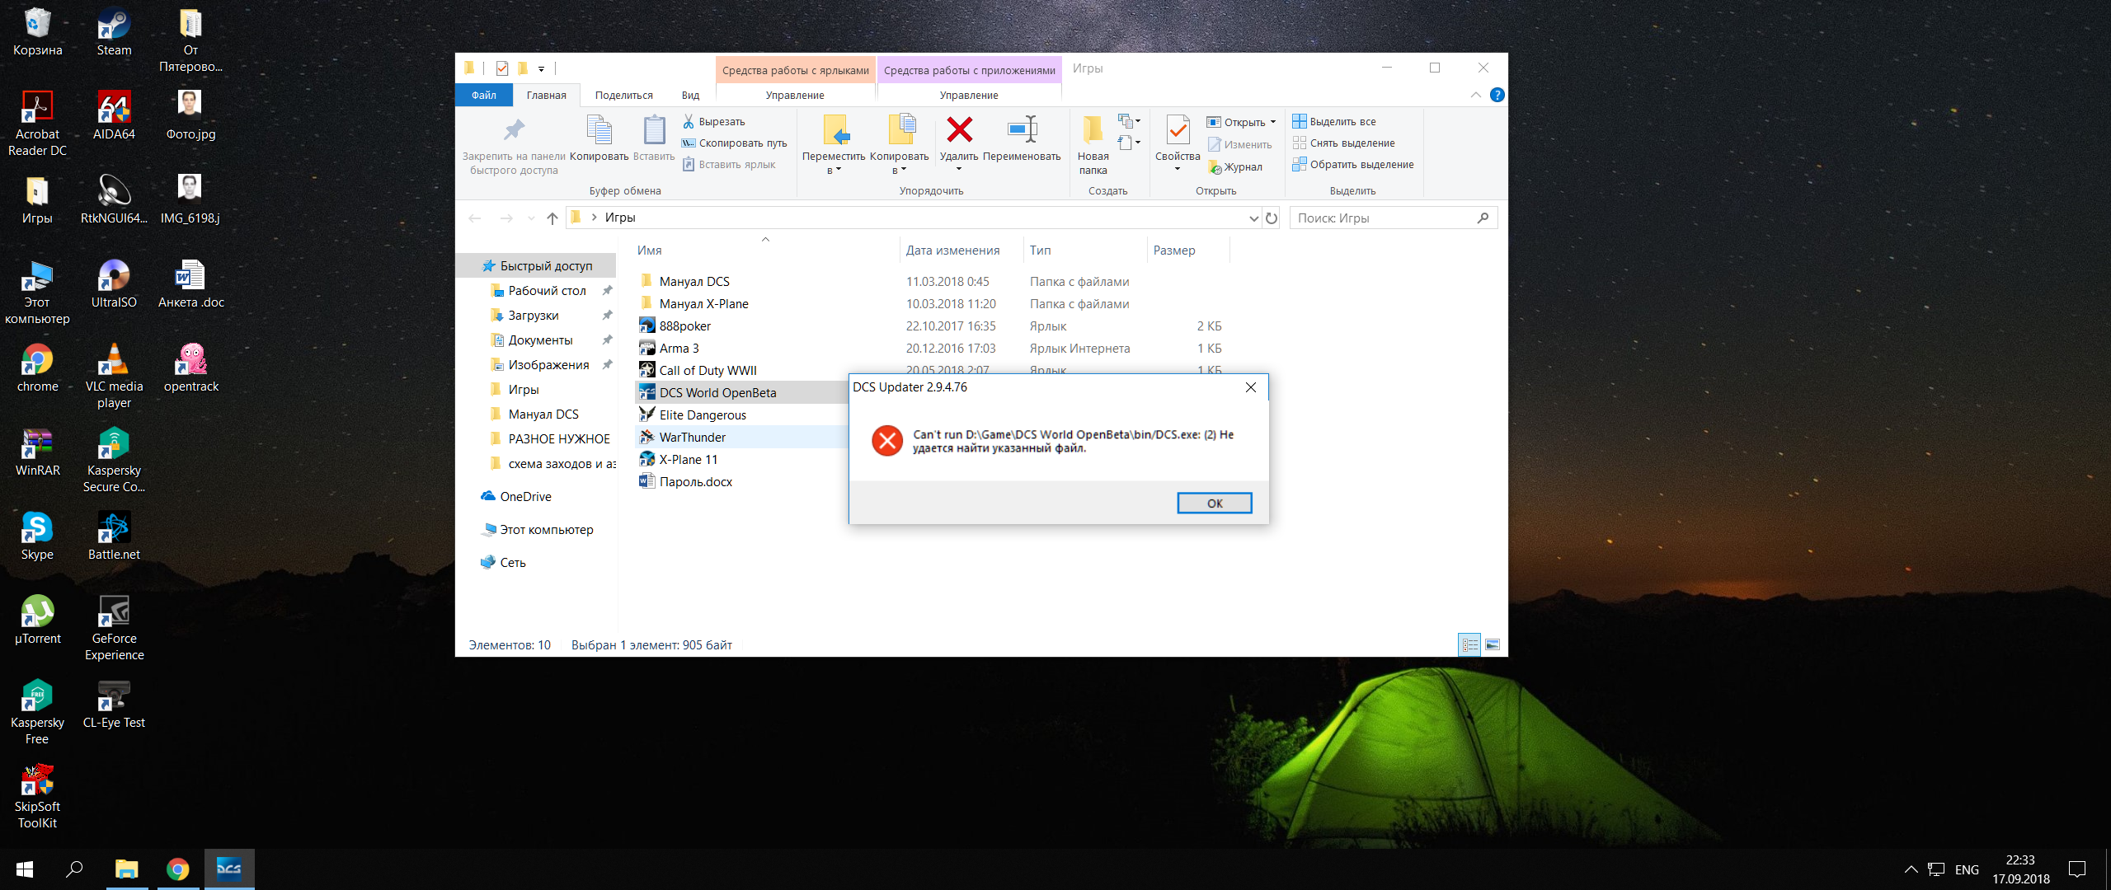This screenshot has width=2111, height=890.
Task: Click Pin to Quick access icon
Action: coord(514,130)
